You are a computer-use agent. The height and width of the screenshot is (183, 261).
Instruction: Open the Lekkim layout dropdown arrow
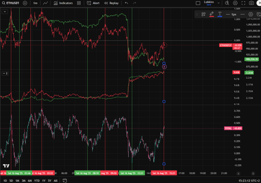point(218,3)
